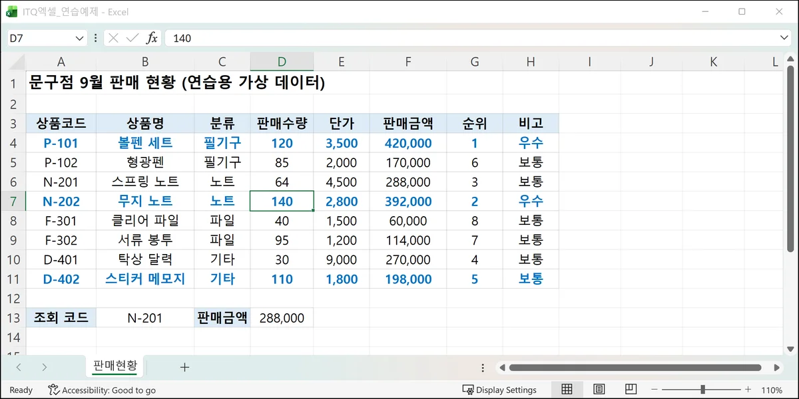Go to next sheet with right arrow
Image resolution: width=799 pixels, height=399 pixels.
(44, 366)
